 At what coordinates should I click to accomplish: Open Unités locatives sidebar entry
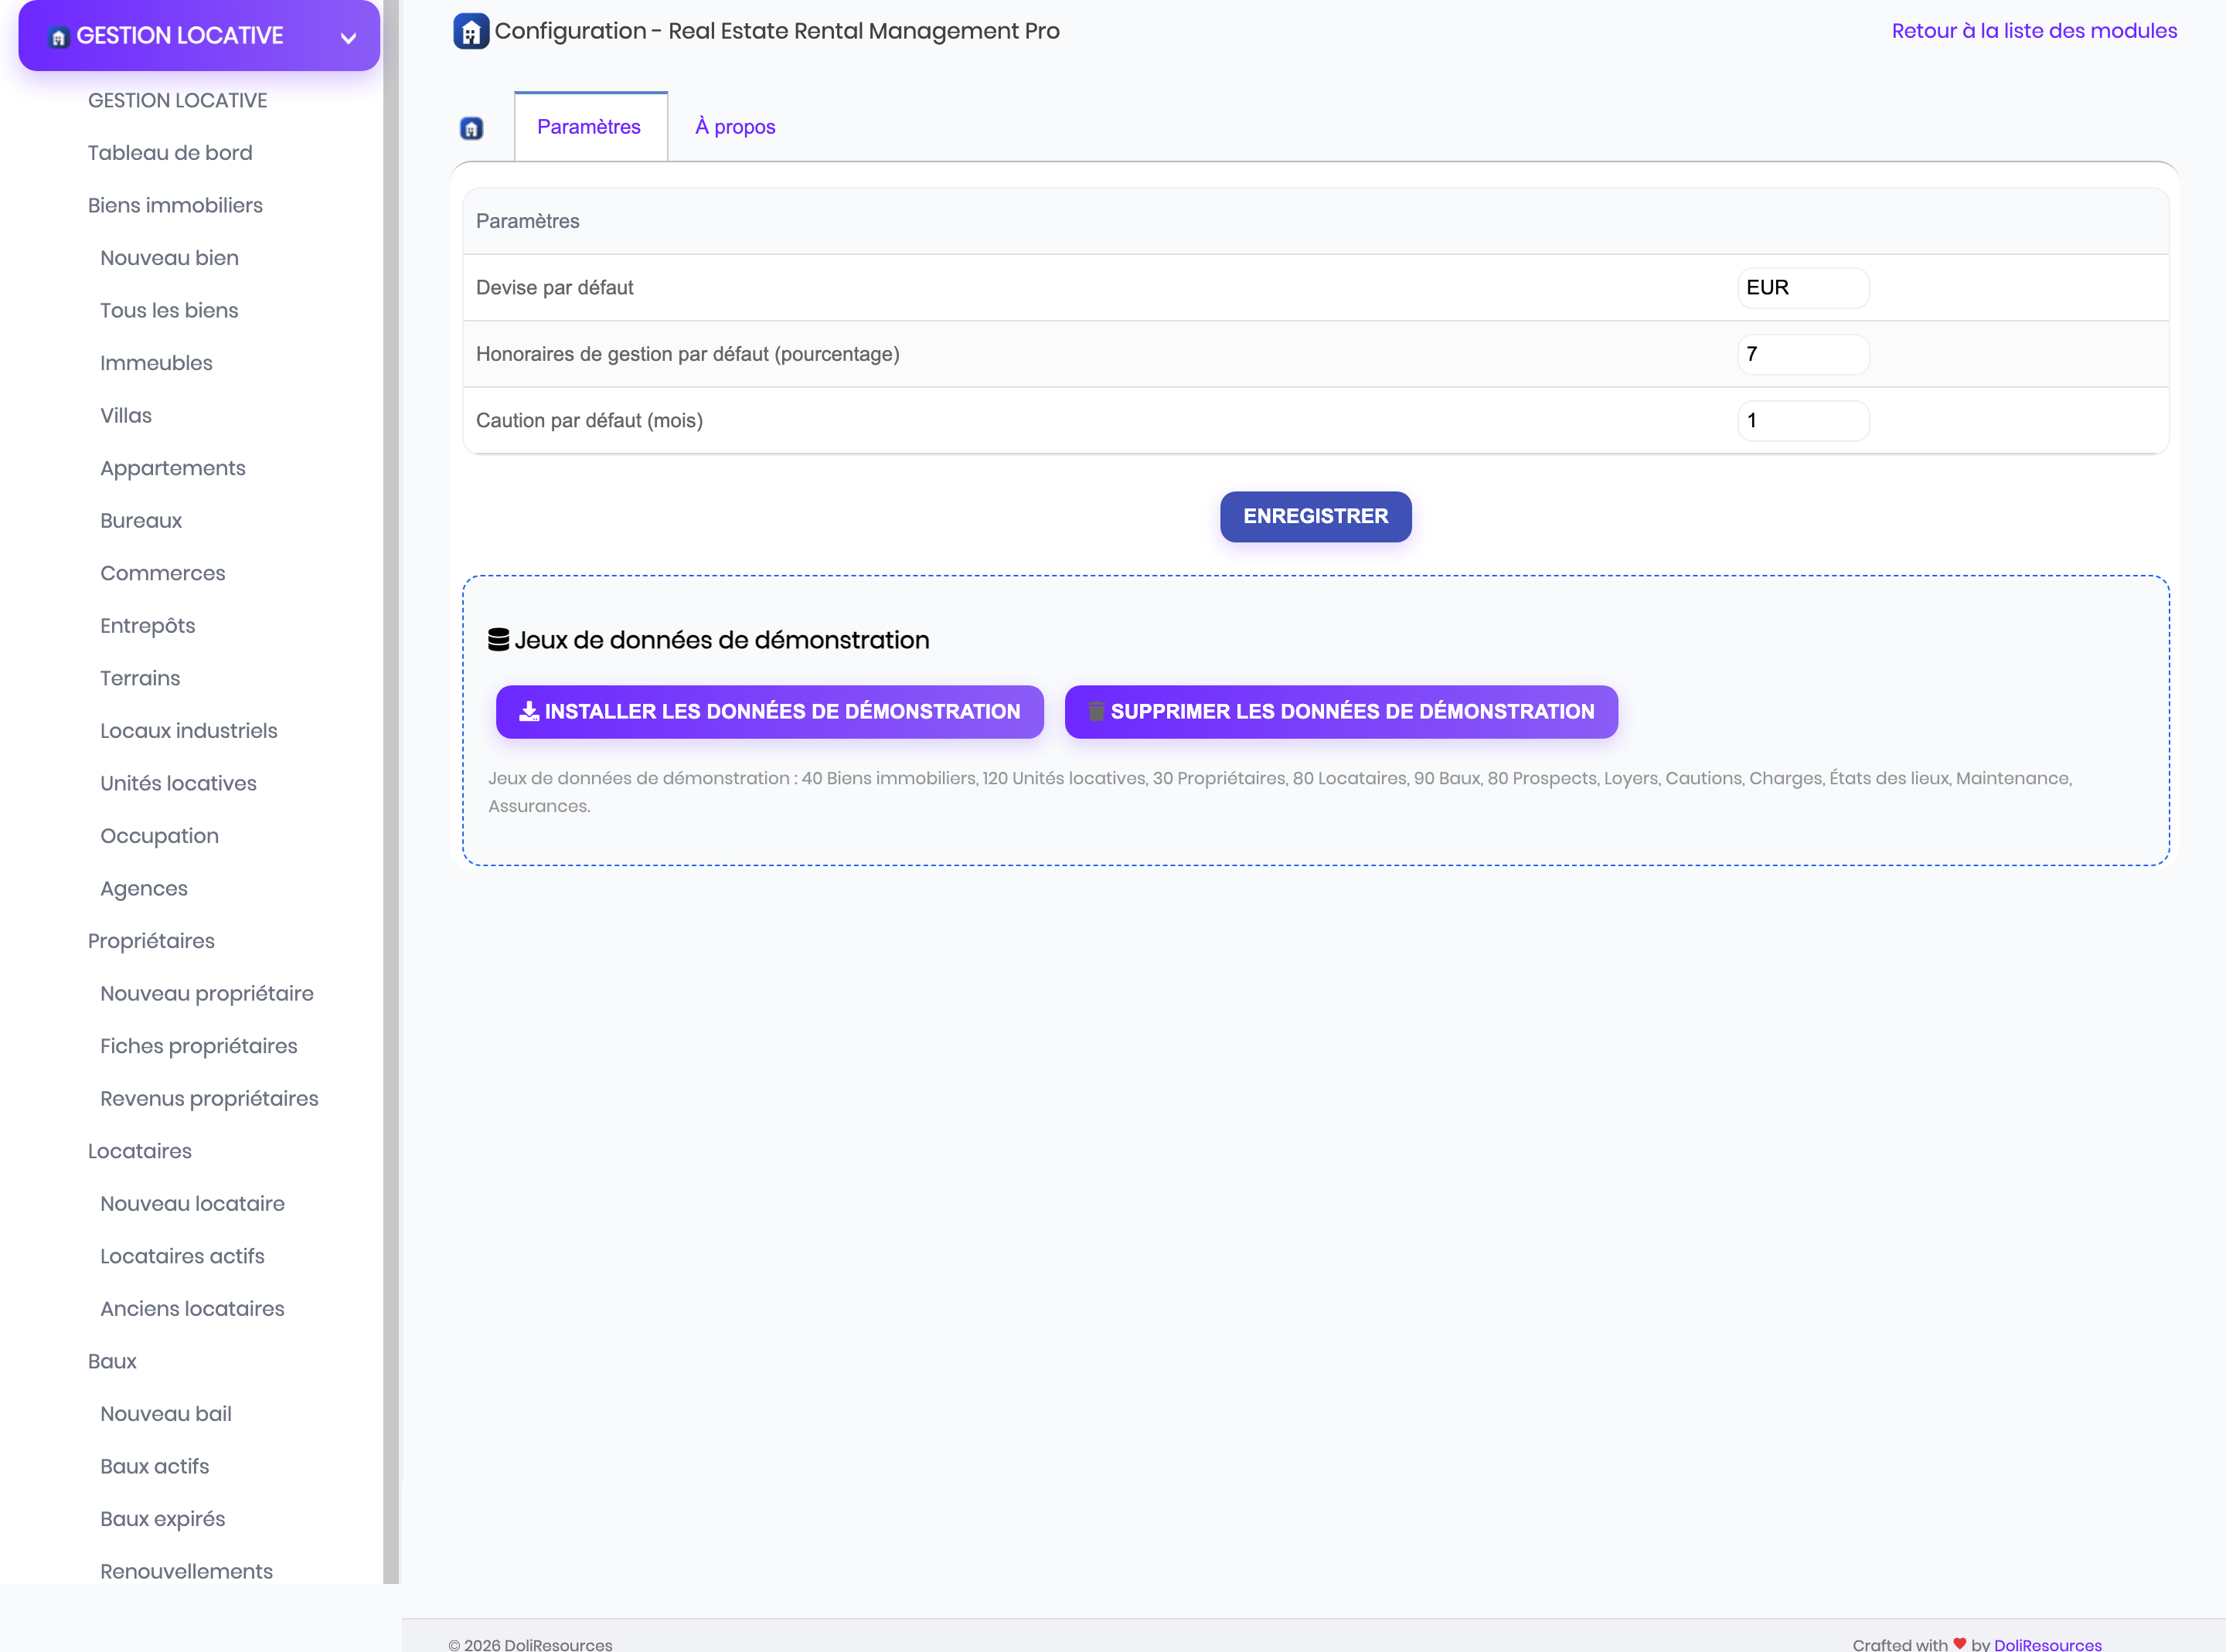178,783
